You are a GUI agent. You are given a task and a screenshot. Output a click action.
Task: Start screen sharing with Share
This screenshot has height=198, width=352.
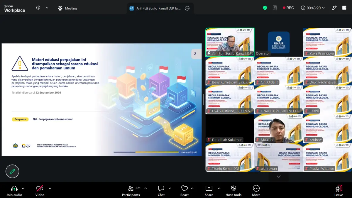point(209,191)
